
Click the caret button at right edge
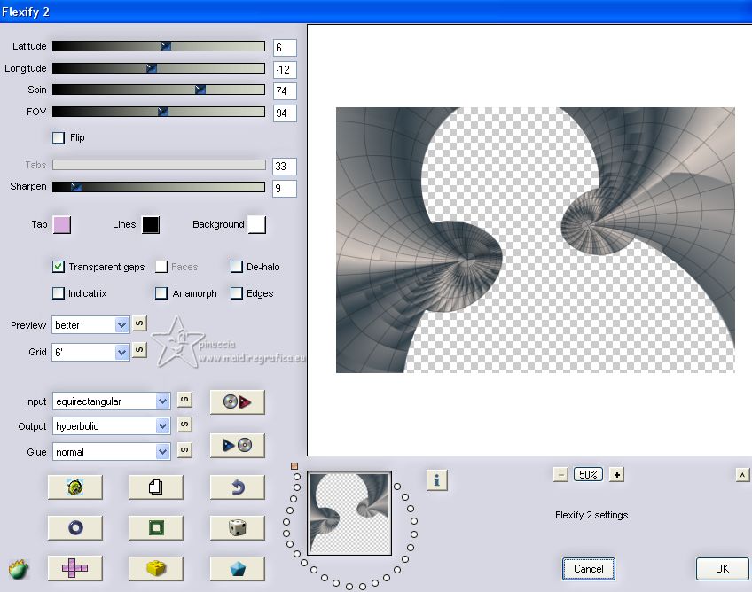742,475
